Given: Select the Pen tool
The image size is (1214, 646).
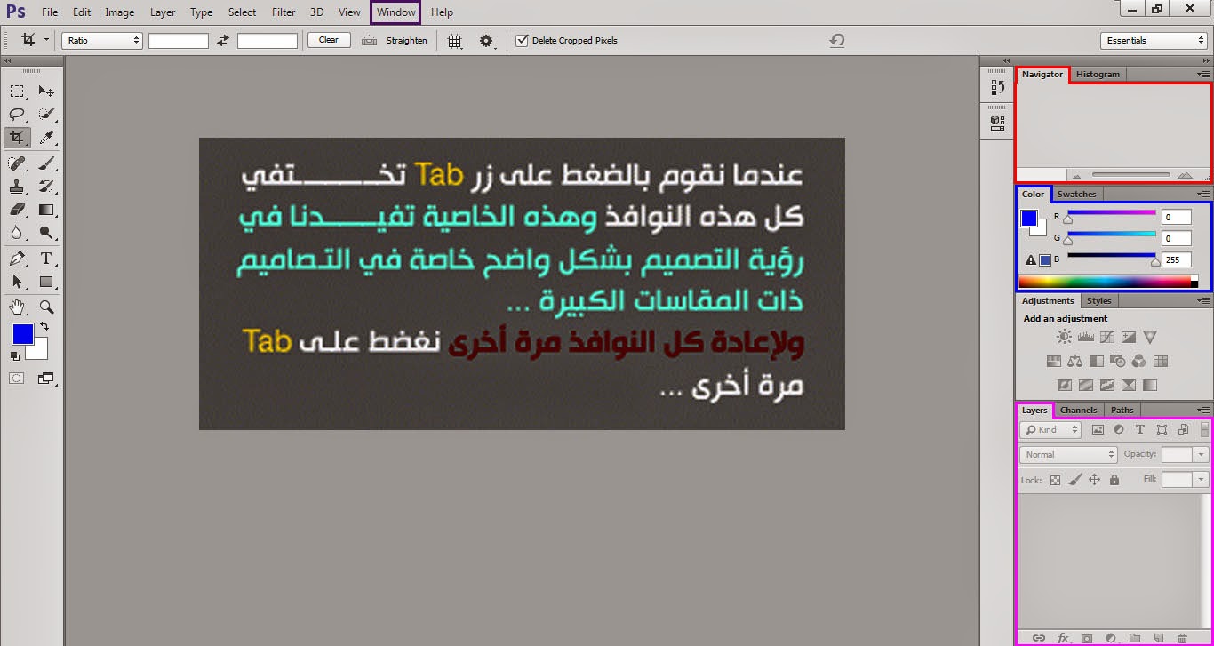Looking at the screenshot, I should (x=17, y=259).
